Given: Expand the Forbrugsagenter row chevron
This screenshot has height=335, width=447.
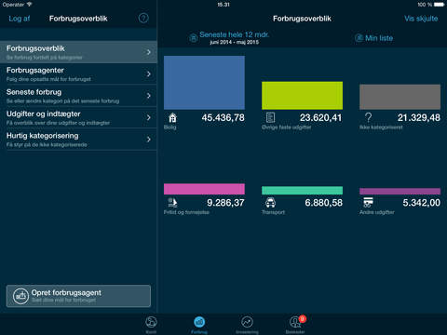Looking at the screenshot, I should point(149,74).
